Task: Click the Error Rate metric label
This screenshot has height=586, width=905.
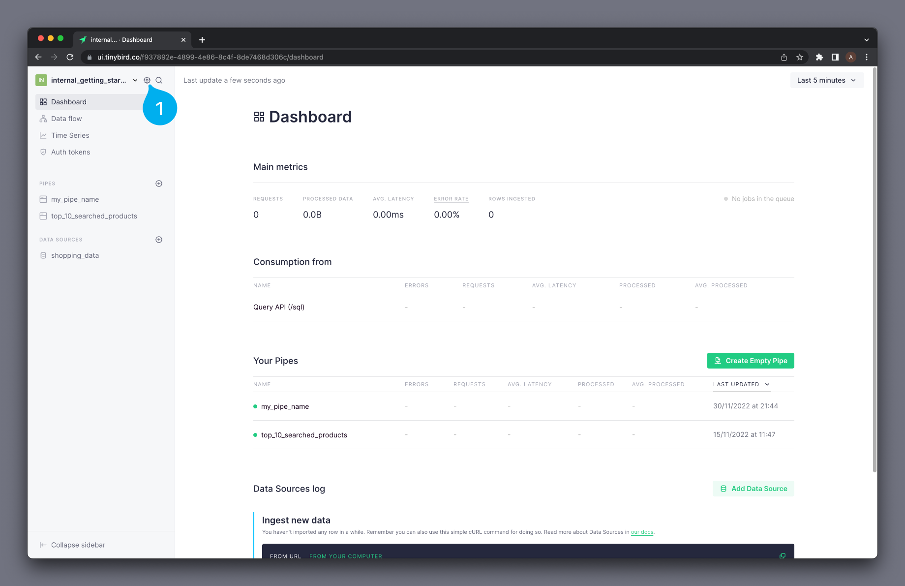Action: [x=451, y=199]
